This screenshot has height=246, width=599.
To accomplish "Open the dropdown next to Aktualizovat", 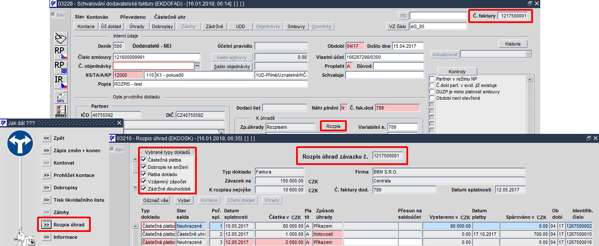I will tap(529, 55).
